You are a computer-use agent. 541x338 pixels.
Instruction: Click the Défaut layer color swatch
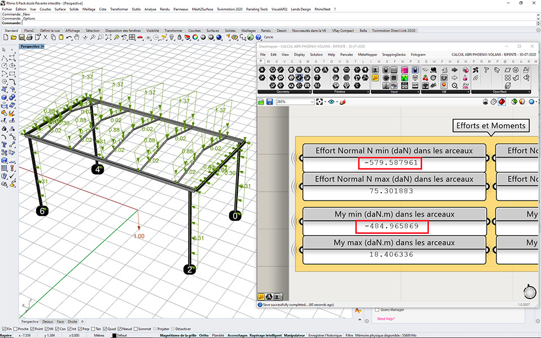[114, 335]
